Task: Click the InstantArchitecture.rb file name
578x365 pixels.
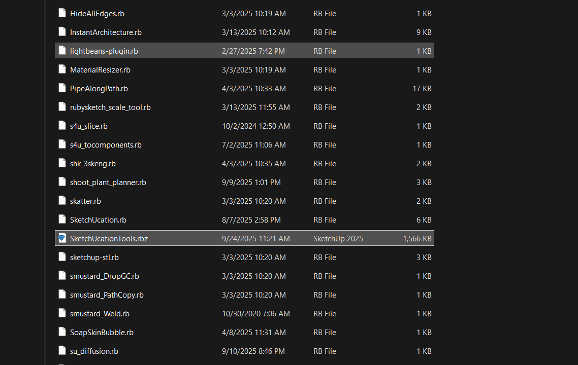Action: pos(106,32)
